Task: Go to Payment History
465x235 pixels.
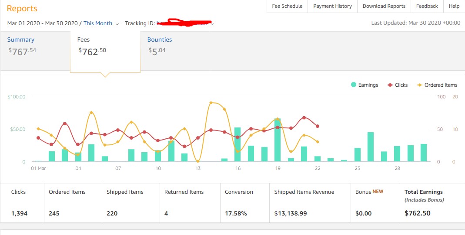Action: [x=332, y=6]
